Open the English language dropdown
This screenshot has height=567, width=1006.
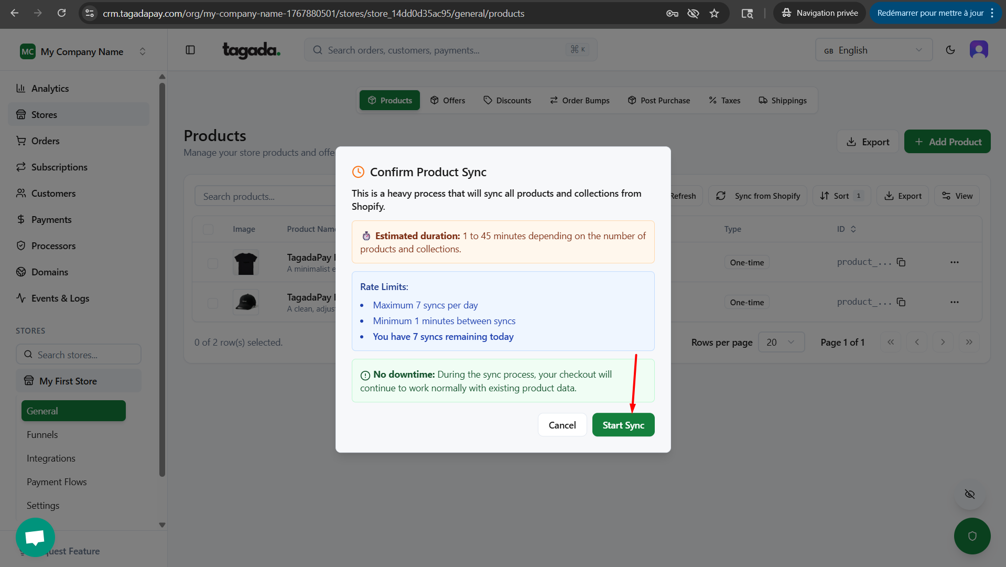tap(873, 50)
